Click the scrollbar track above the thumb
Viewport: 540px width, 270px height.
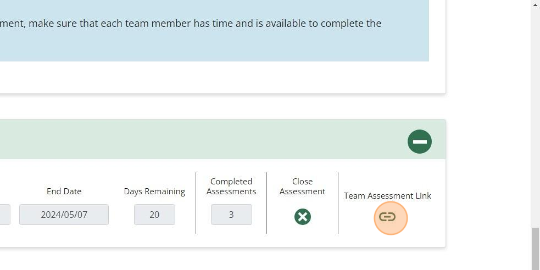(535, 117)
